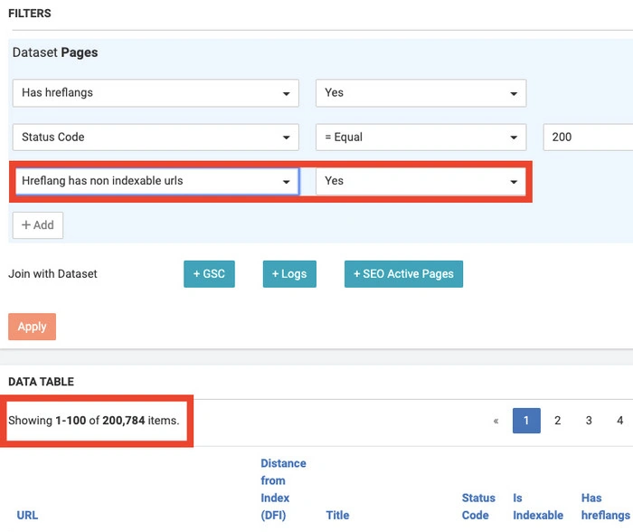Jump to page 3 of results

[589, 421]
